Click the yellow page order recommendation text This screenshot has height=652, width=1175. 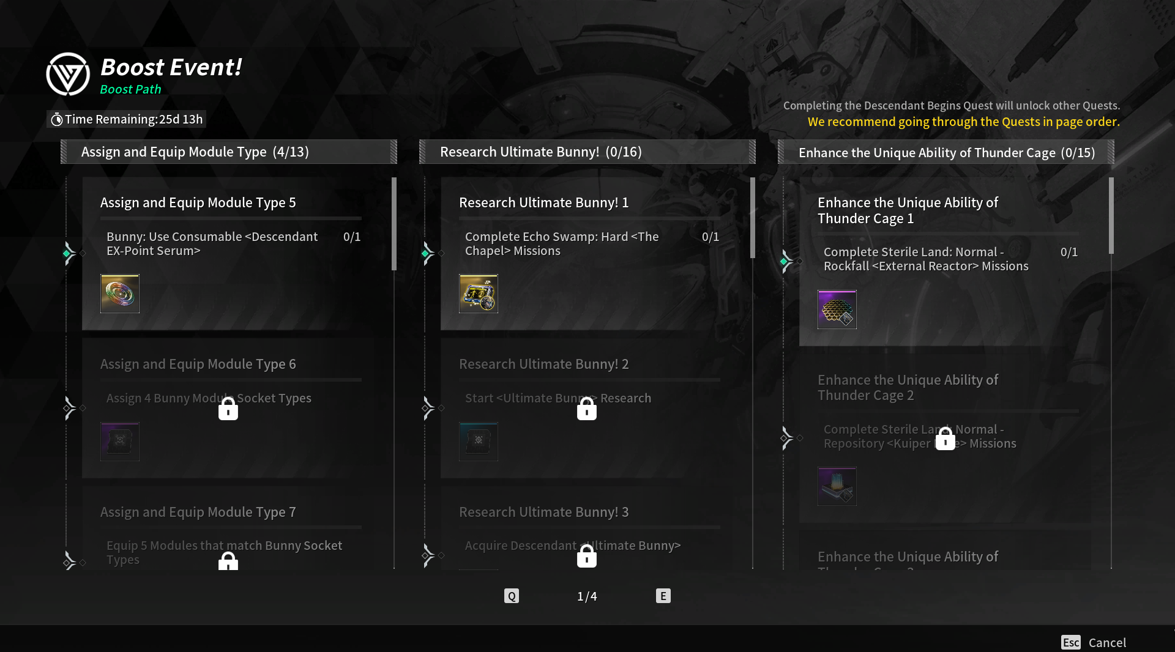(964, 122)
